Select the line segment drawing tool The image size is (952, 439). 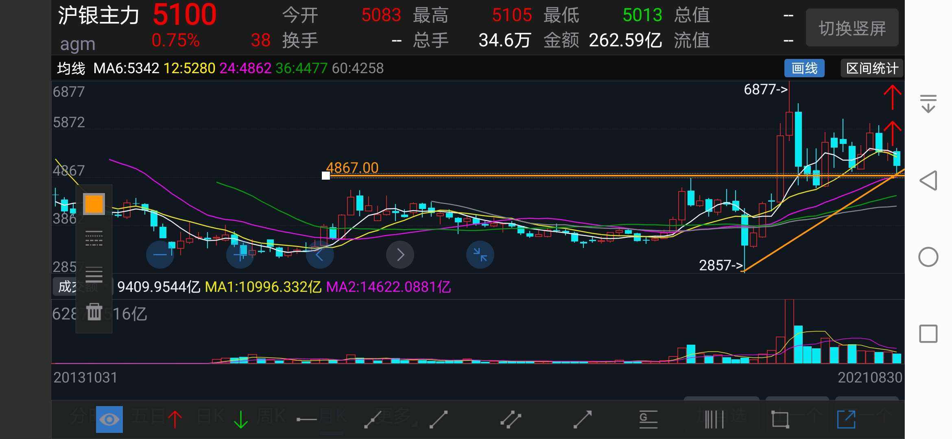coord(439,419)
